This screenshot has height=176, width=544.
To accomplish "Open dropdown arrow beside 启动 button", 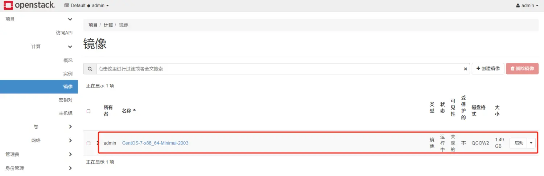I will pos(531,143).
